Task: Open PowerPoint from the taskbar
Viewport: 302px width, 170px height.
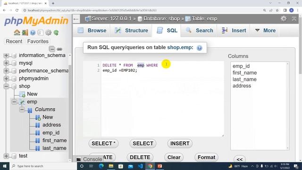Action: (159, 166)
